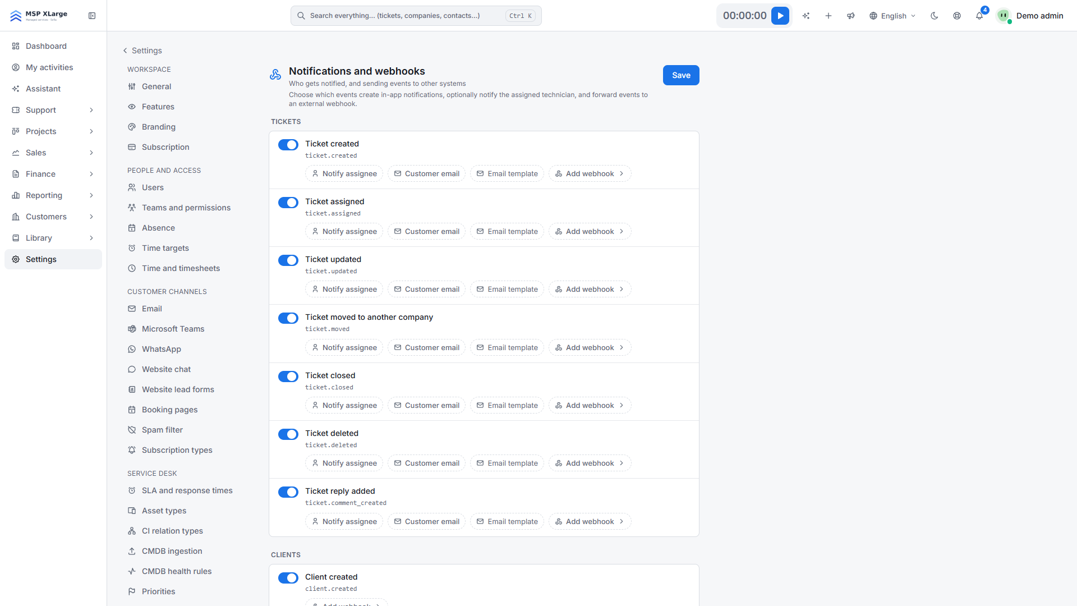Toggle the Client created switch
1077x606 pixels.
point(288,578)
